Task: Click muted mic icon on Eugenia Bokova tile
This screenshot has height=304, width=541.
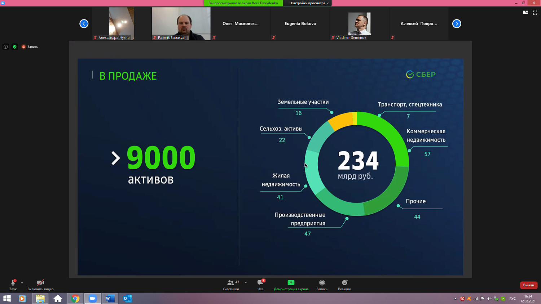Action: 273,37
